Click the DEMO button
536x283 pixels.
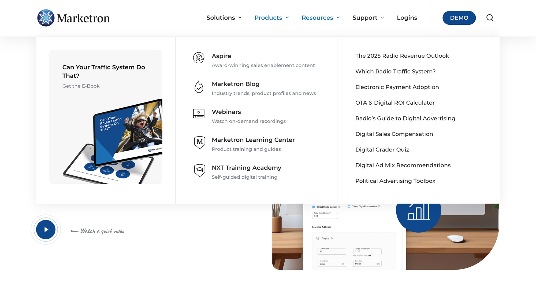(x=459, y=18)
